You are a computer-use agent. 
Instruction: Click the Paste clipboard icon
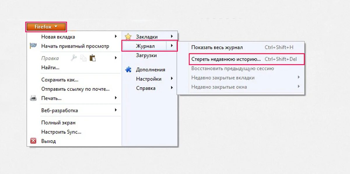pyautogui.click(x=93, y=58)
